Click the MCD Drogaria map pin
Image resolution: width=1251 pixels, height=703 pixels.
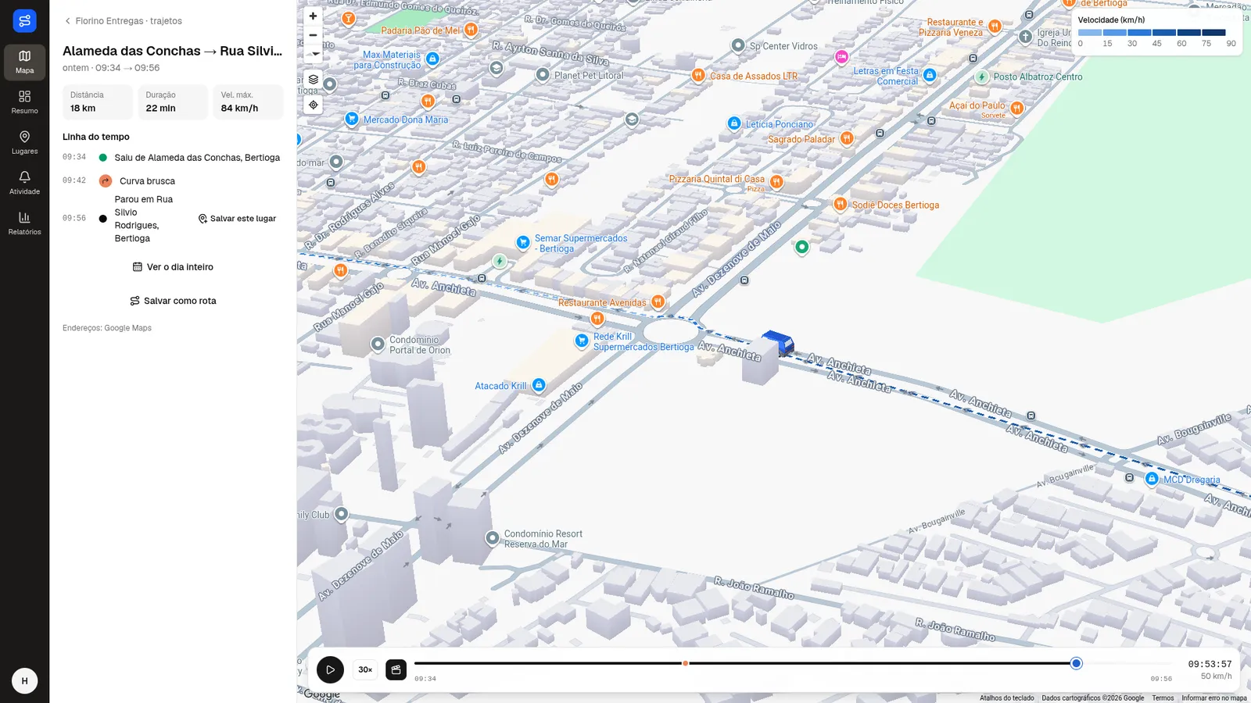[1152, 479]
